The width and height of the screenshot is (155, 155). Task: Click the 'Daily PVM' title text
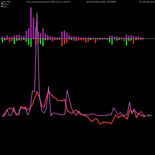pyautogui.click(x=6, y=2)
